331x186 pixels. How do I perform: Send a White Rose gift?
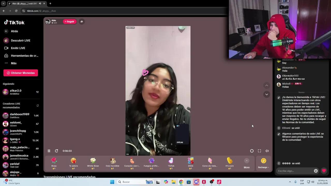93,164
